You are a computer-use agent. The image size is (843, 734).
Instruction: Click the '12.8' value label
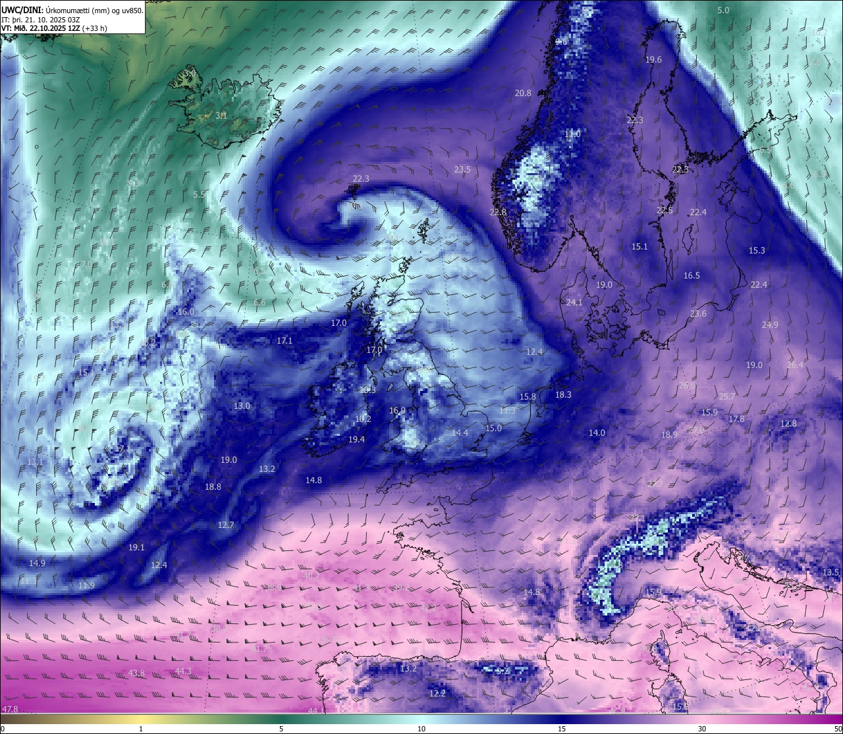(x=788, y=423)
